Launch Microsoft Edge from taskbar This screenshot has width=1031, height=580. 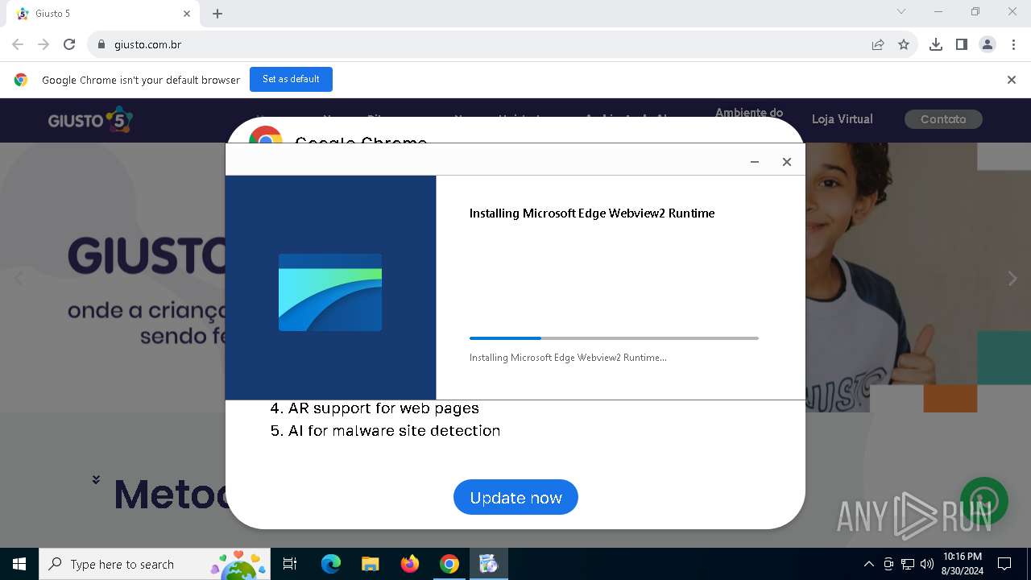point(331,564)
